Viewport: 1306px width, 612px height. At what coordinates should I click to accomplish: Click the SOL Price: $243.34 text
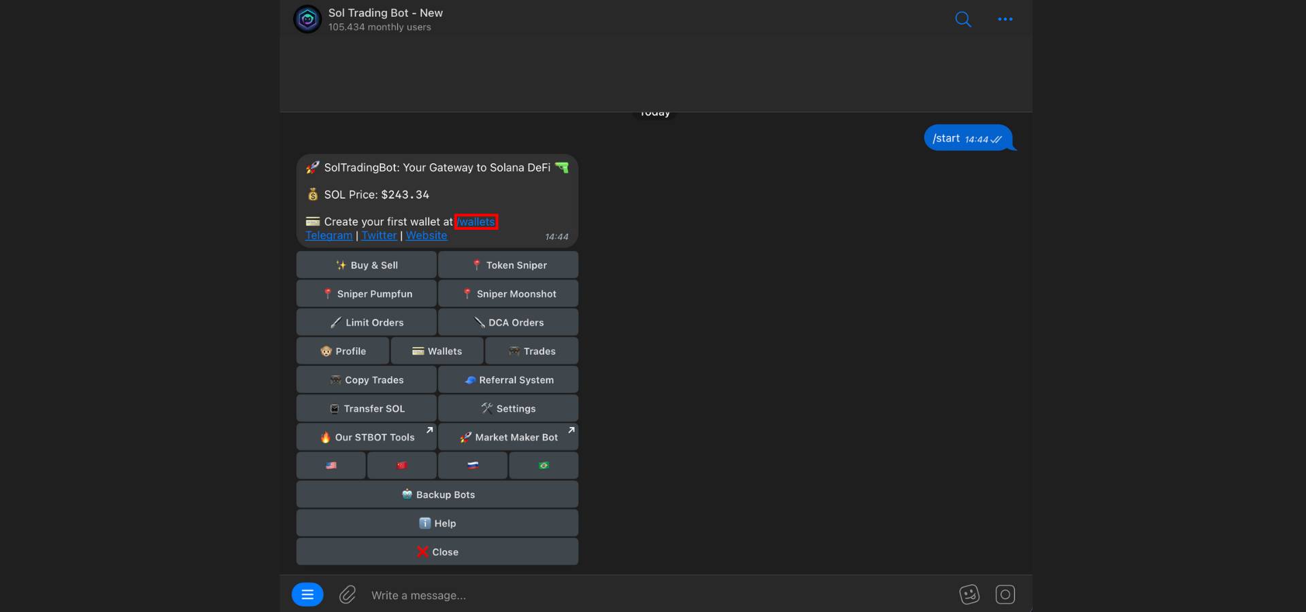point(377,194)
